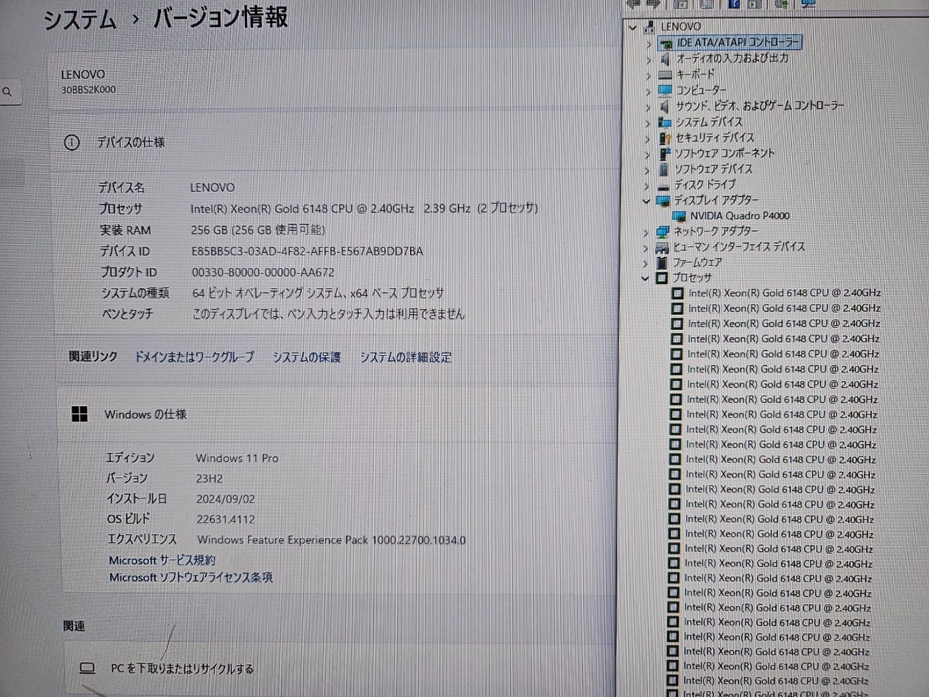Click the keyboard device category icon

[x=665, y=75]
